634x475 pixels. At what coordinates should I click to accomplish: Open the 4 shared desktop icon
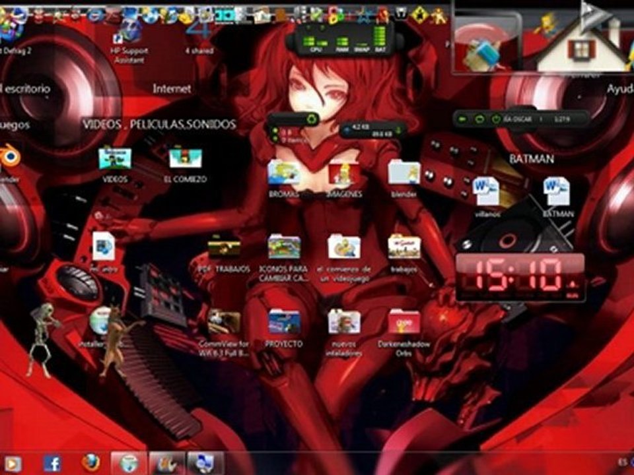199,38
